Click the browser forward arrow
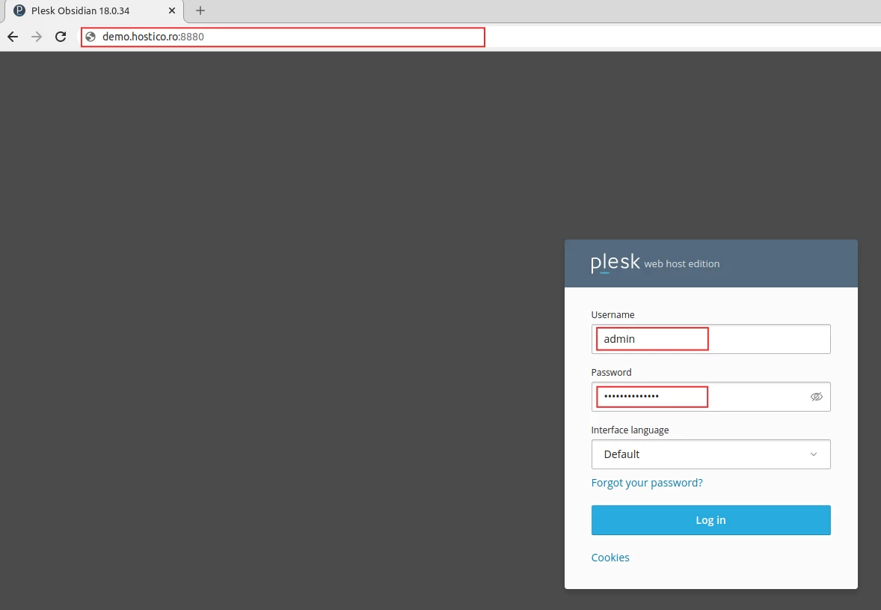 tap(36, 36)
